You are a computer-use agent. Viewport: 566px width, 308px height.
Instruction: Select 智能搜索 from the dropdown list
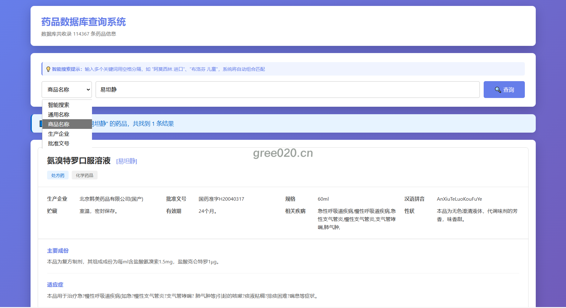point(59,105)
